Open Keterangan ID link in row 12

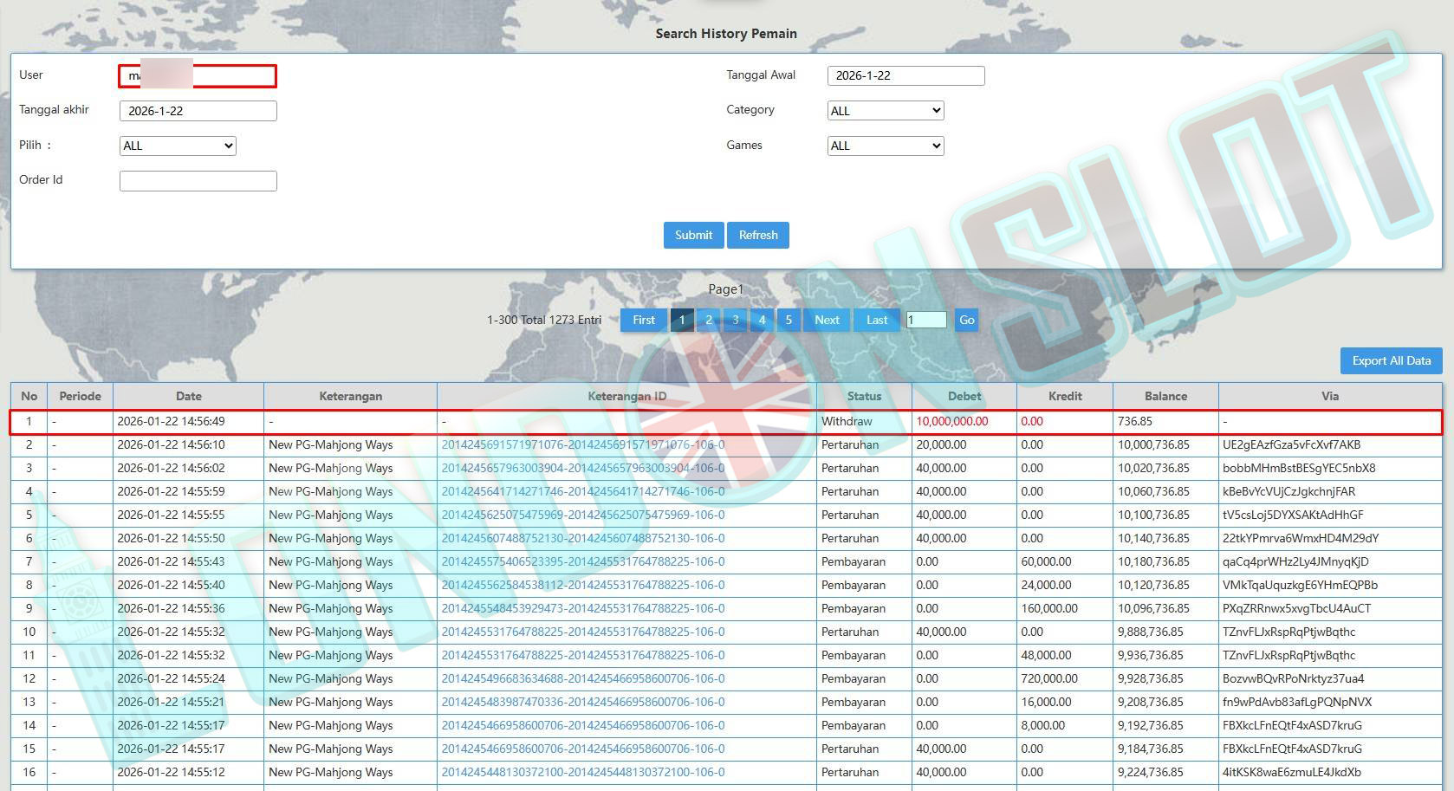(583, 678)
